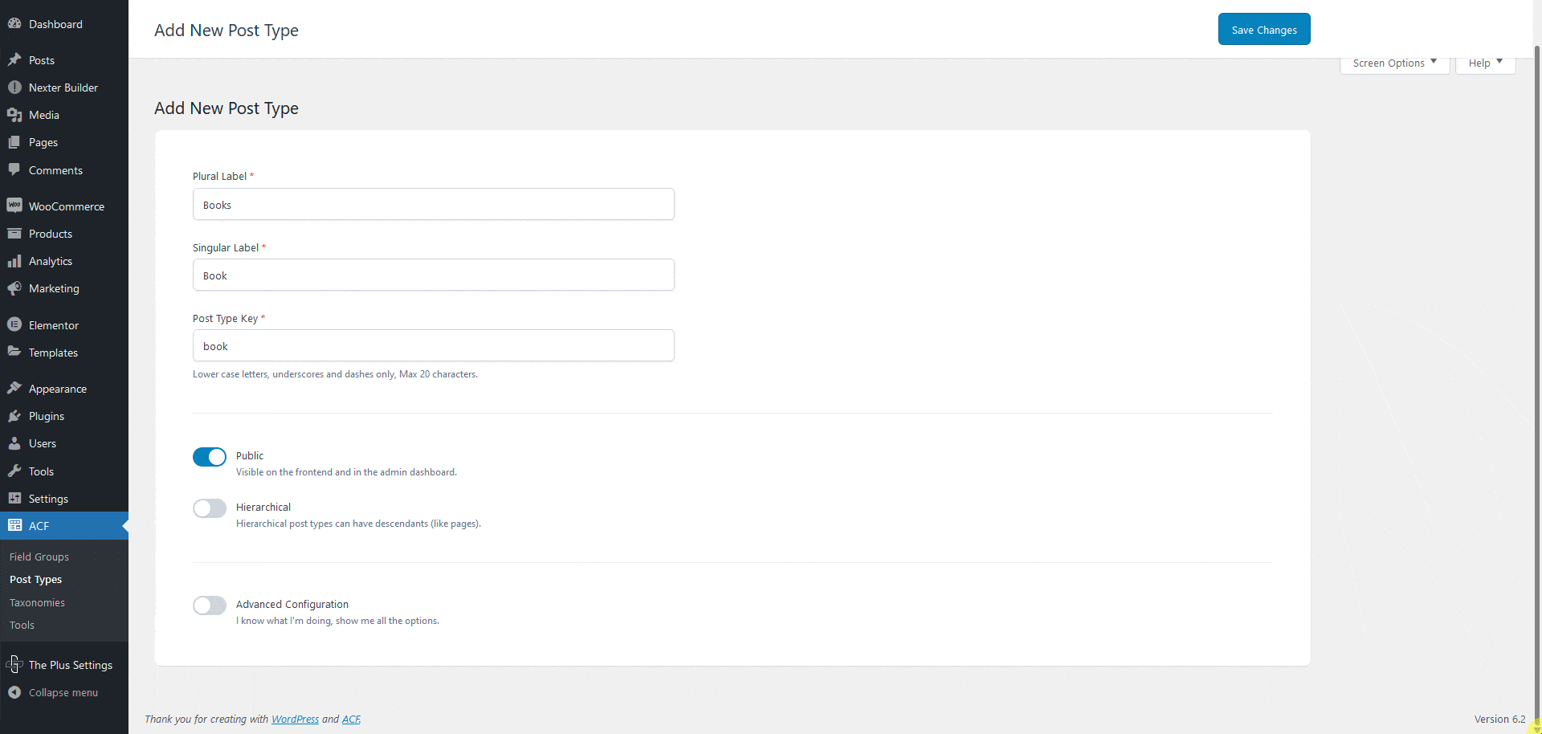1542x734 pixels.
Task: Click the WooCommerce sidebar icon
Action: click(14, 206)
